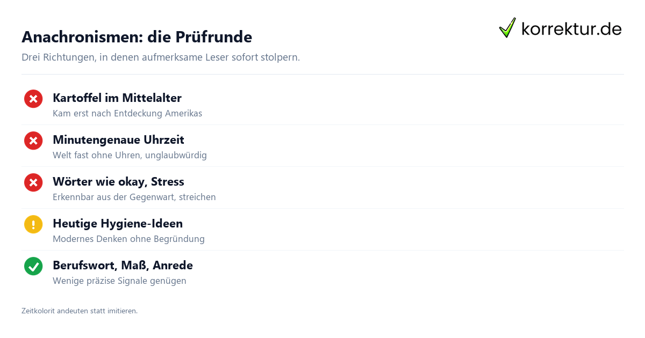645x338 pixels.
Task: Select the heading Kartoffel im Mittelalter
Action: click(117, 98)
